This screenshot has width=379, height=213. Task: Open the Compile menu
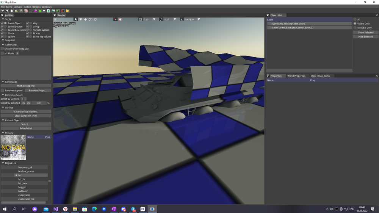pos(18,7)
